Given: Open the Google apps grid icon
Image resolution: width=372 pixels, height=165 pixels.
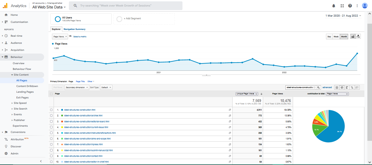Looking at the screenshot, I should (342, 6).
